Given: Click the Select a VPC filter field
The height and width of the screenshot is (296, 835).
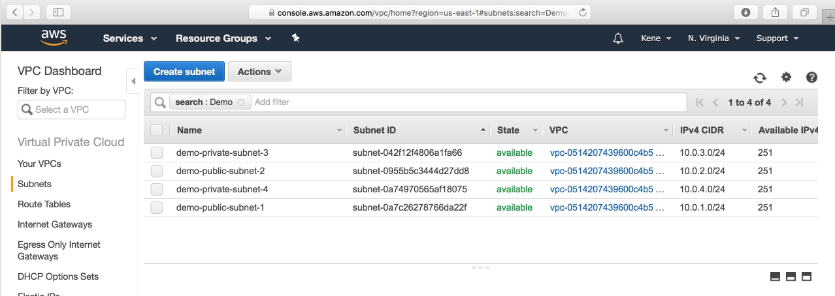Looking at the screenshot, I should click(72, 110).
